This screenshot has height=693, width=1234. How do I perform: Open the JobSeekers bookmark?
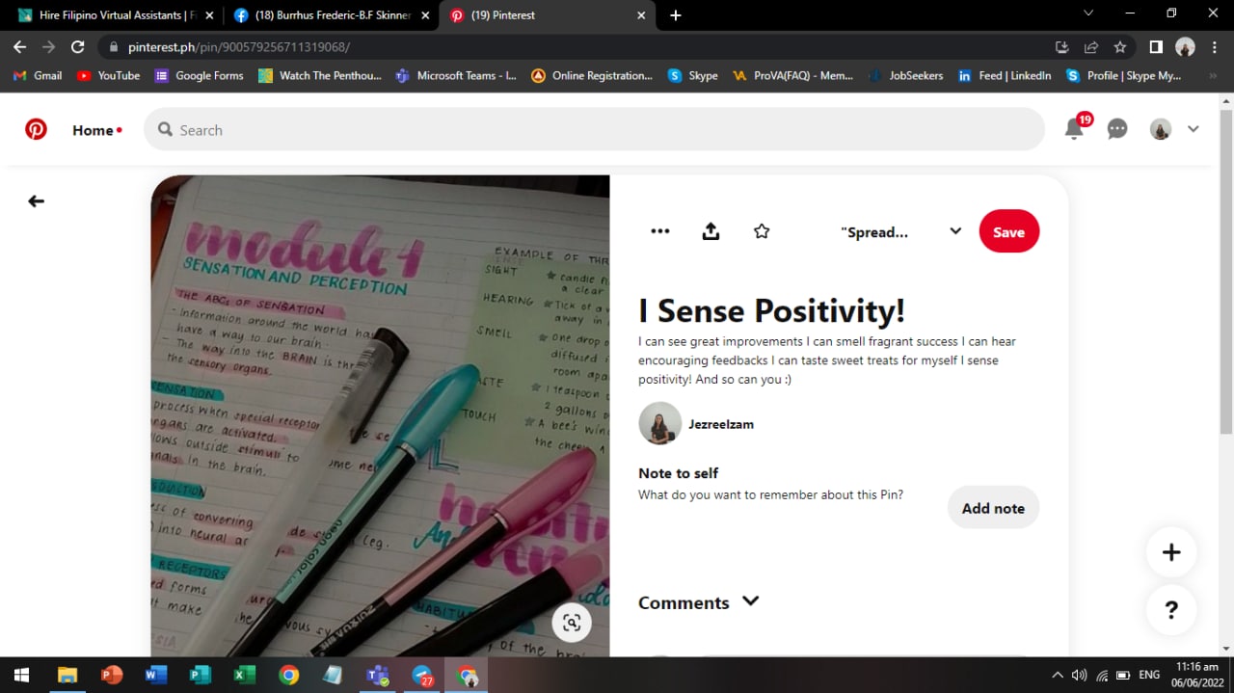point(906,75)
